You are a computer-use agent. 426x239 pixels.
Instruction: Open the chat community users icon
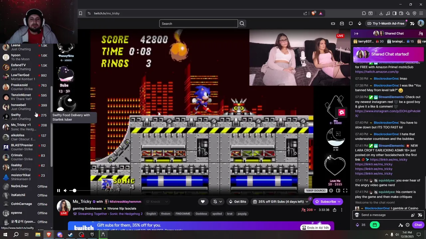(x=421, y=34)
